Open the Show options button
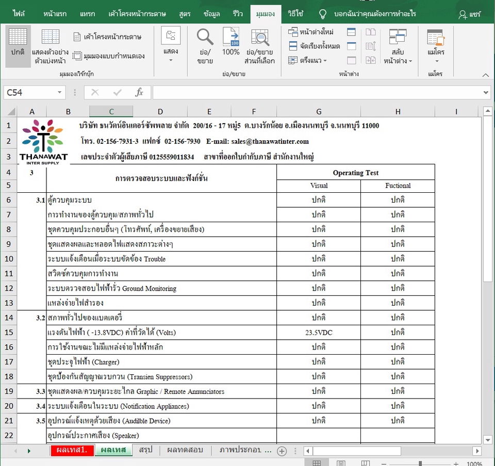The height and width of the screenshot is (466, 495). [171, 45]
